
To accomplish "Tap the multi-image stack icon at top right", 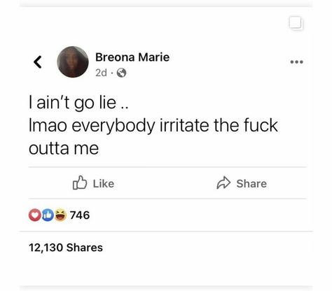I will pyautogui.click(x=296, y=23).
